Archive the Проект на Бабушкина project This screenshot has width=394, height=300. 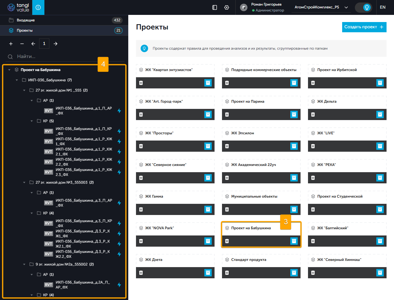[294, 241]
